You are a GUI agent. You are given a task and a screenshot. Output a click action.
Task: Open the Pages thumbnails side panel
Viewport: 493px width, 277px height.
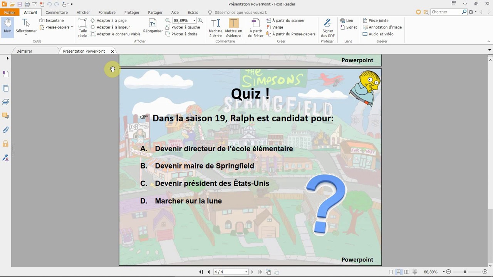point(5,88)
